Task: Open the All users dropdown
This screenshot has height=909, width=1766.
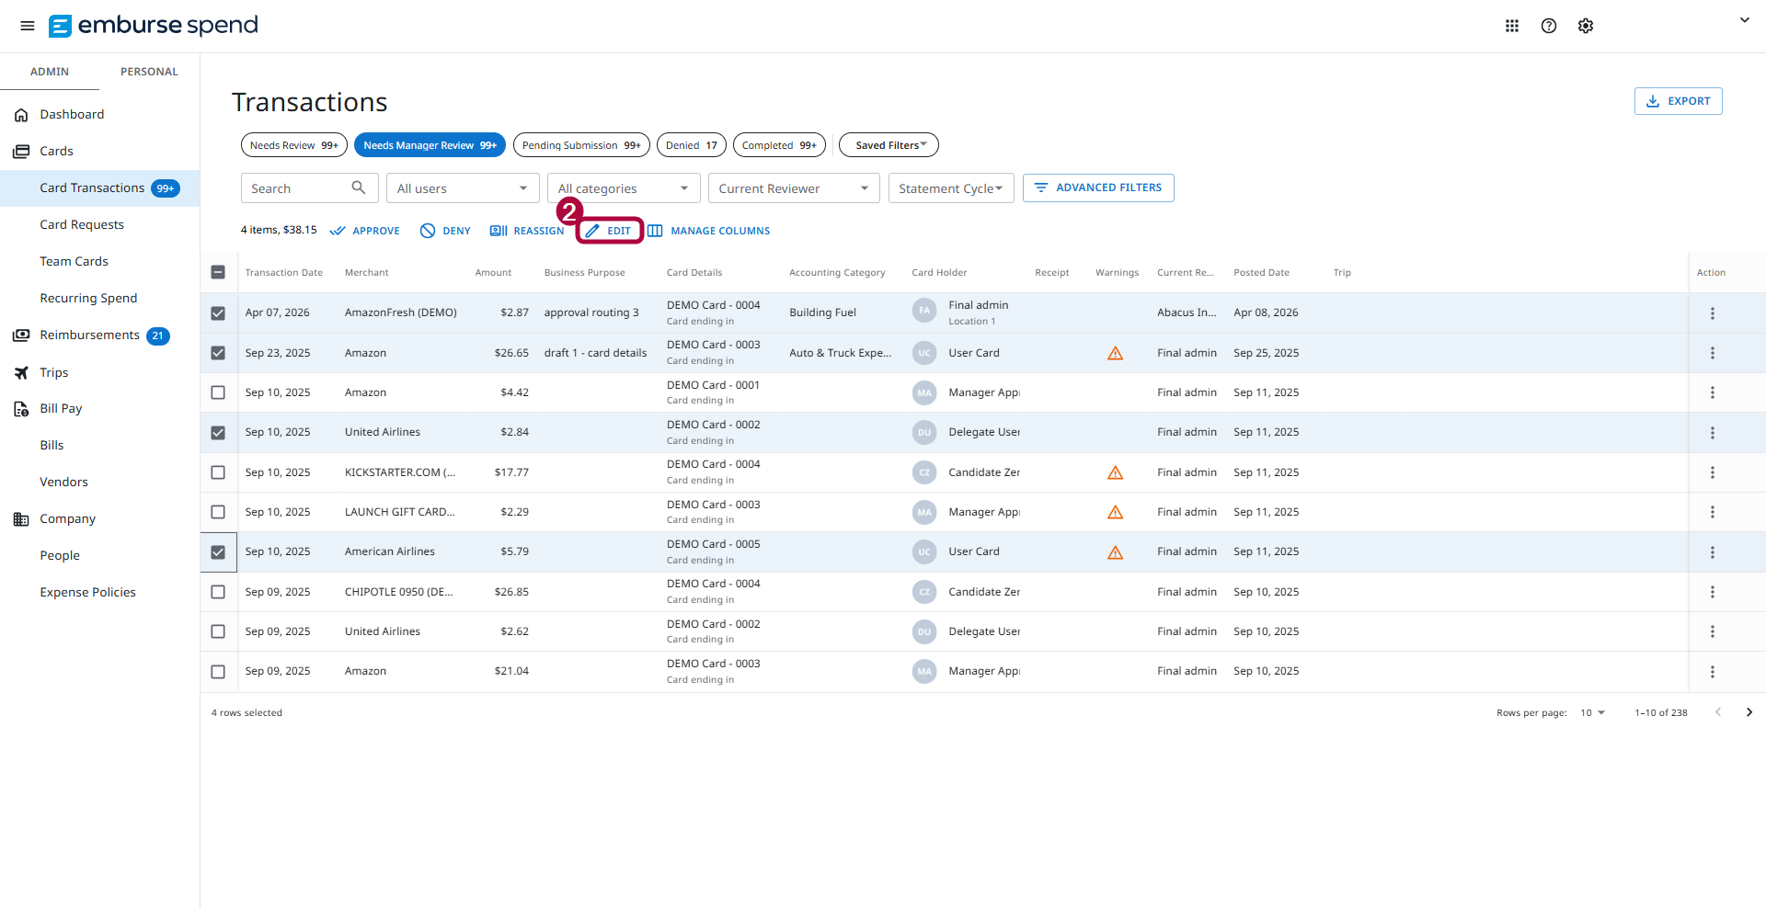Action: click(x=463, y=188)
